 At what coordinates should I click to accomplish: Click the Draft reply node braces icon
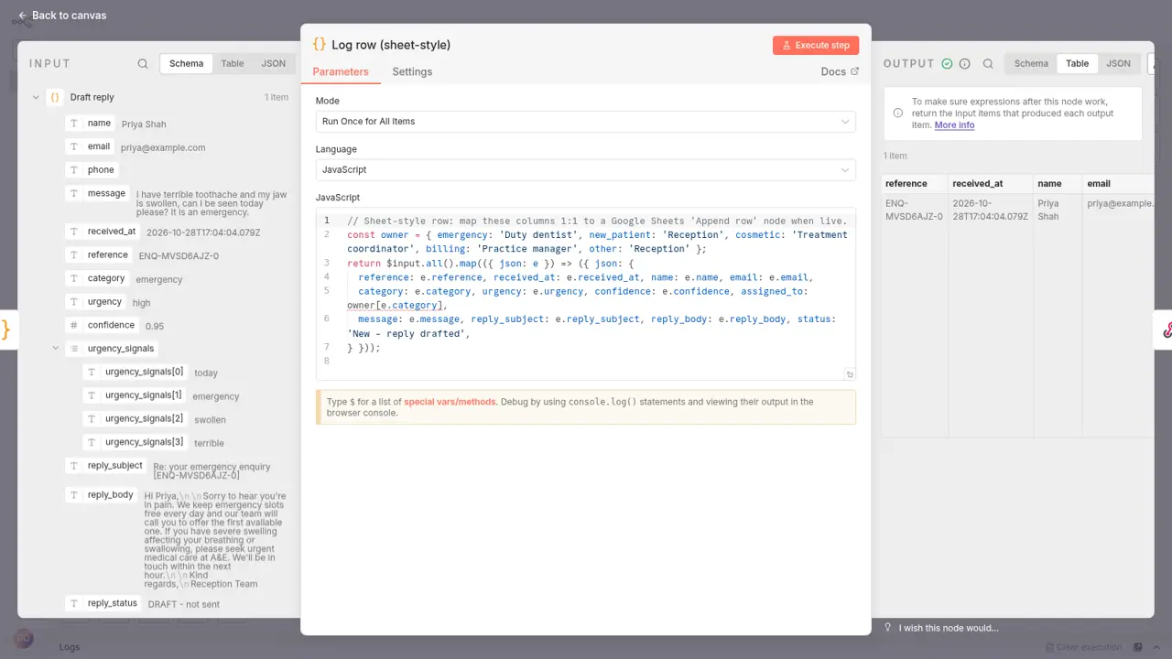[55, 97]
